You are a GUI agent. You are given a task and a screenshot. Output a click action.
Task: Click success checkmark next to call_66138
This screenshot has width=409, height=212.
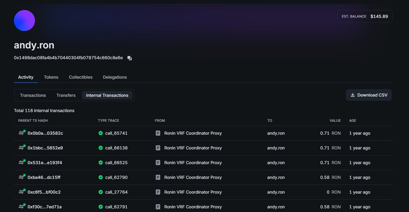coord(101,148)
